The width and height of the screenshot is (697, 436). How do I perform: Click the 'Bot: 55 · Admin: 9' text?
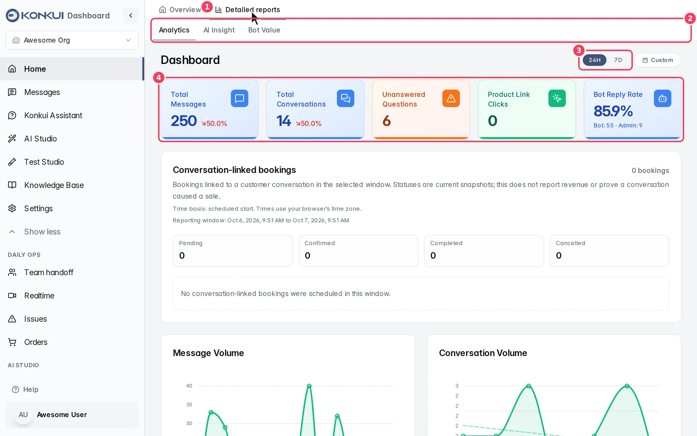[x=618, y=126]
